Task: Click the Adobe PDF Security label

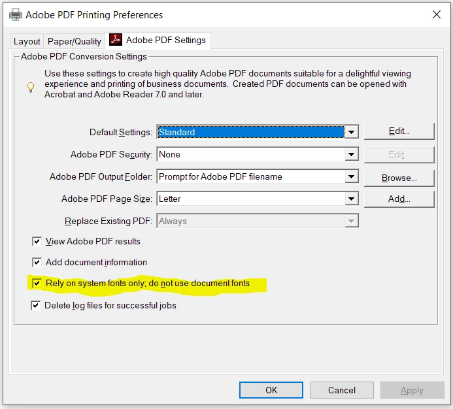Action: click(x=111, y=155)
